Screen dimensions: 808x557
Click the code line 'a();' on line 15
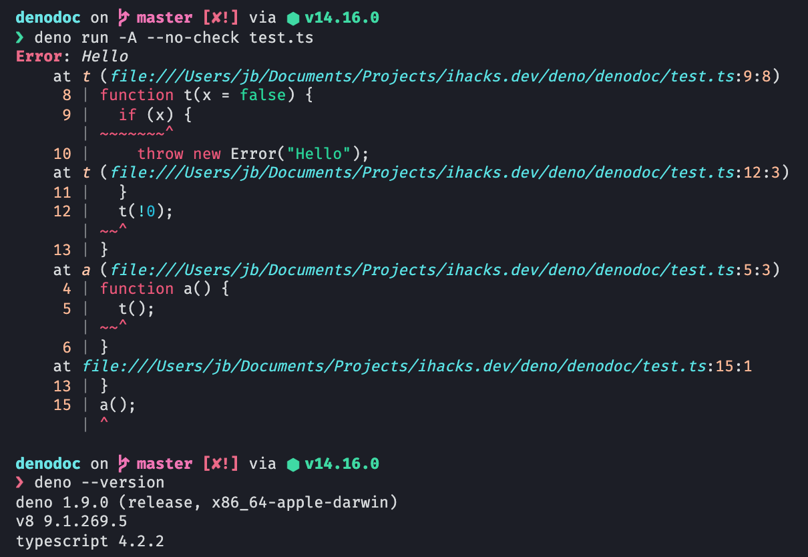click(118, 405)
